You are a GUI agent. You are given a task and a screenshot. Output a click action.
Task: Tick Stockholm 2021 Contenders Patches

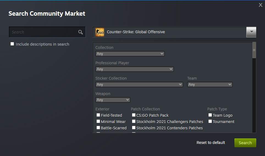coord(134,128)
